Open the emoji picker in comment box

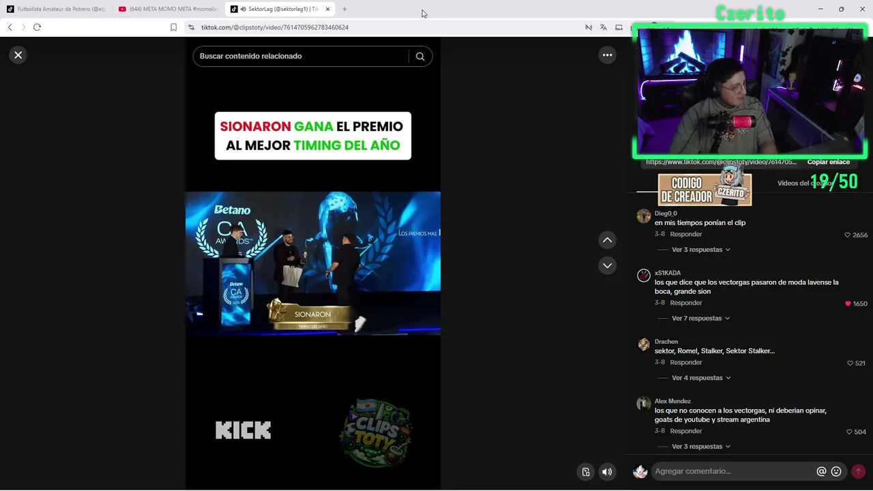(x=836, y=471)
